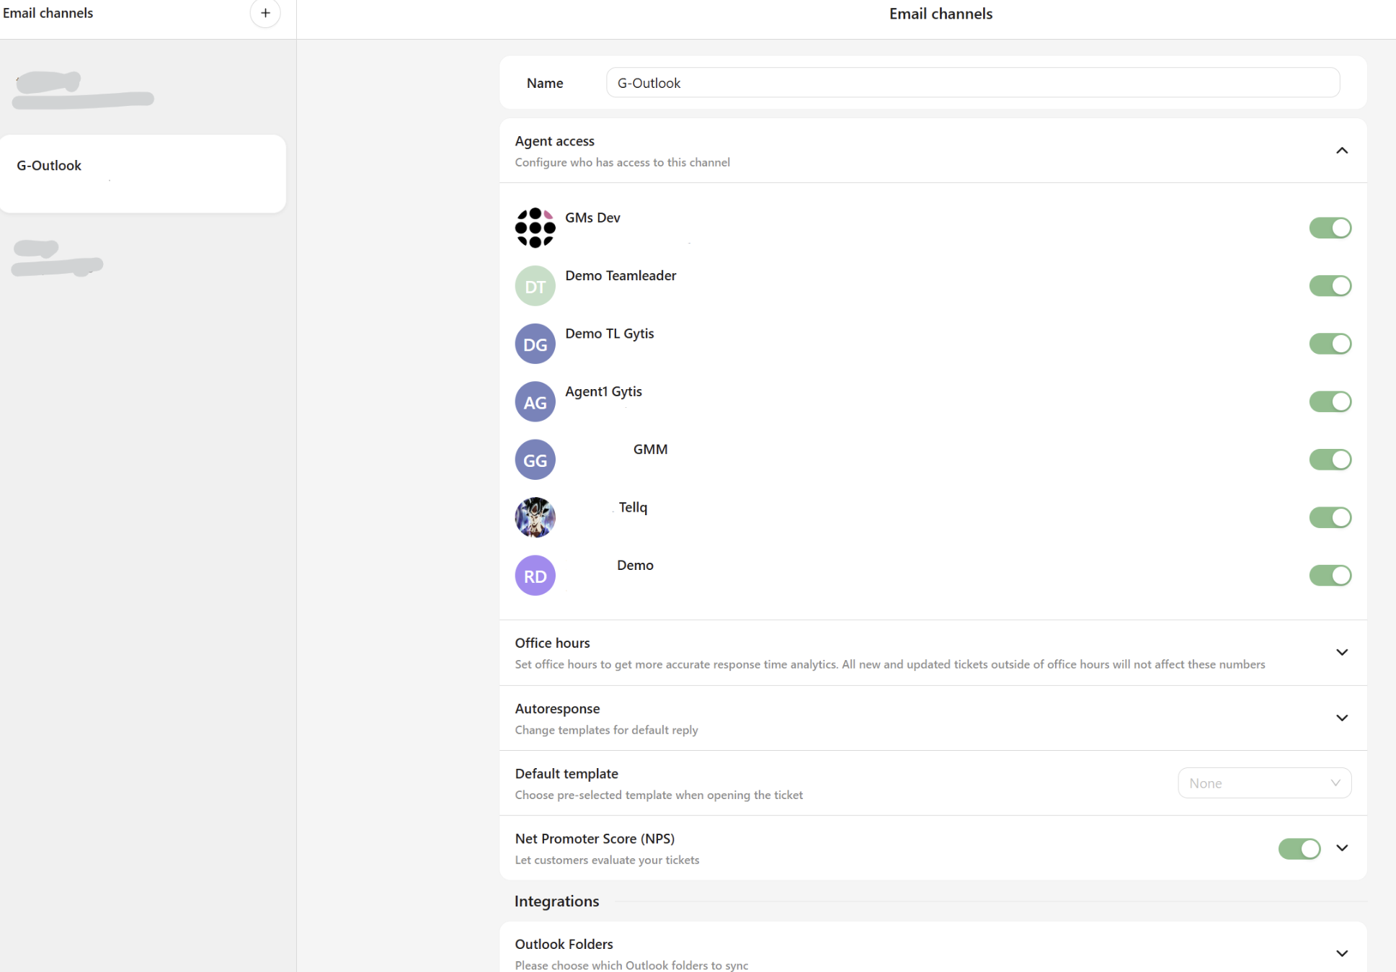Toggle access for Demo TL Gytis
Image resolution: width=1396 pixels, height=972 pixels.
1329,344
